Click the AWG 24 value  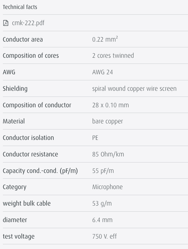[102, 72]
